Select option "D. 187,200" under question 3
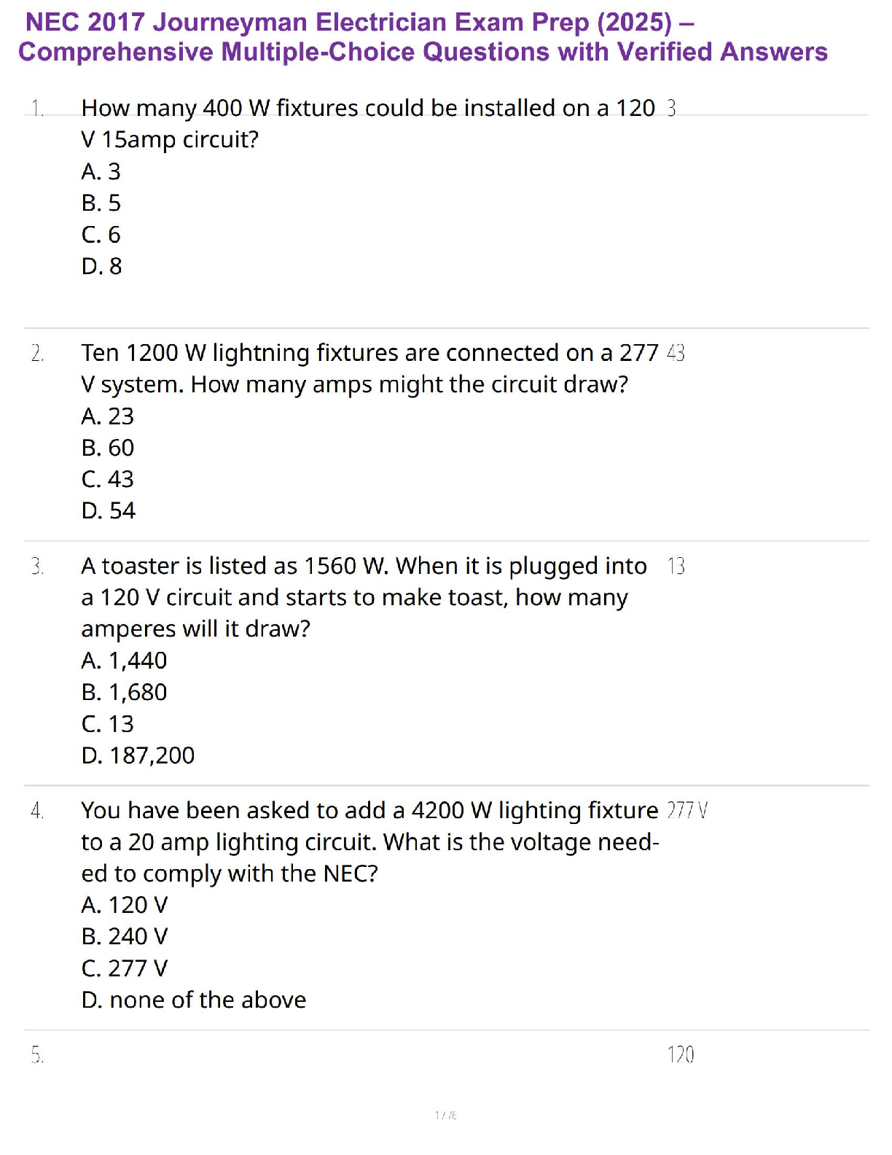The height and width of the screenshot is (1155, 892). (138, 755)
